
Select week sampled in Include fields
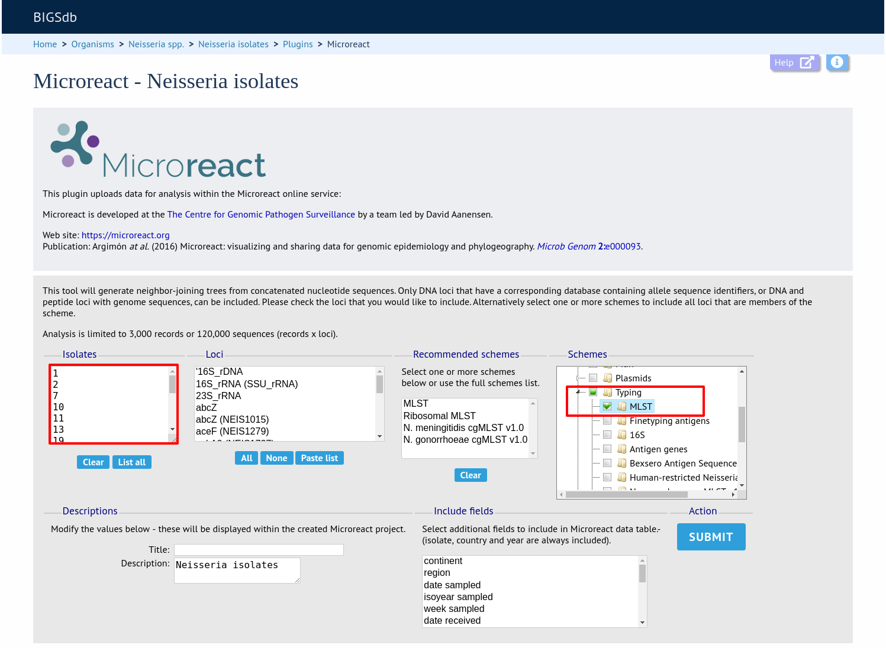530,609
